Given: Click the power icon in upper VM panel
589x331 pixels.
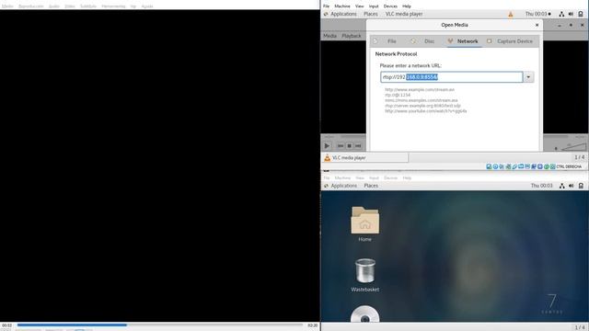Looking at the screenshot, I should pos(581,14).
